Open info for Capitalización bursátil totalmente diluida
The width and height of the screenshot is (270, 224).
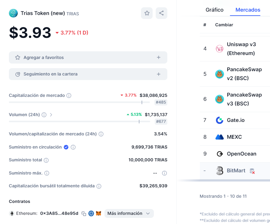99,186
